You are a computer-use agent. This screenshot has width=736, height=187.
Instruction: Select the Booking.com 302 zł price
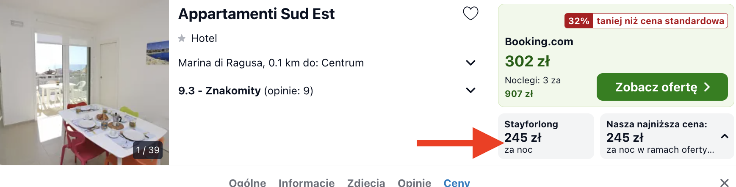click(x=527, y=61)
